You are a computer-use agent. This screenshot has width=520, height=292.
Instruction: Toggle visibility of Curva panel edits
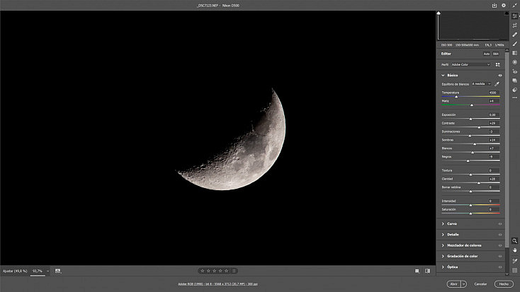(x=499, y=224)
